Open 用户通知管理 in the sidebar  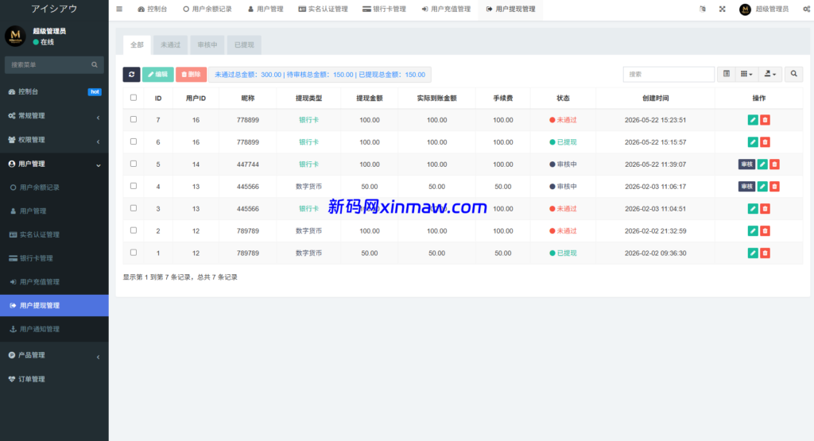tap(55, 329)
